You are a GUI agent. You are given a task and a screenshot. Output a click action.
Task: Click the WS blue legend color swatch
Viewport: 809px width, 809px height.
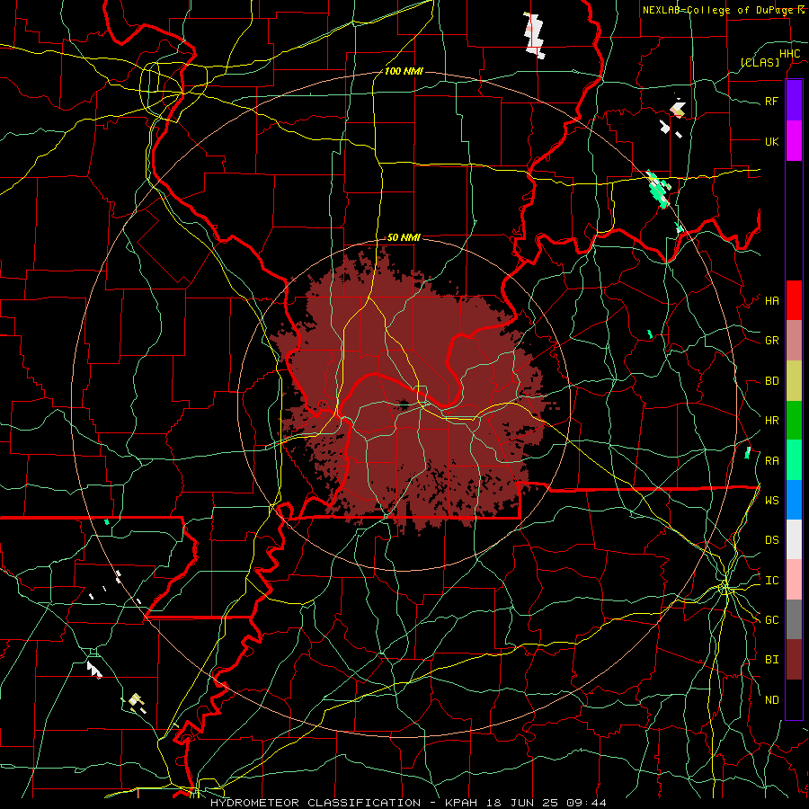pyautogui.click(x=794, y=500)
